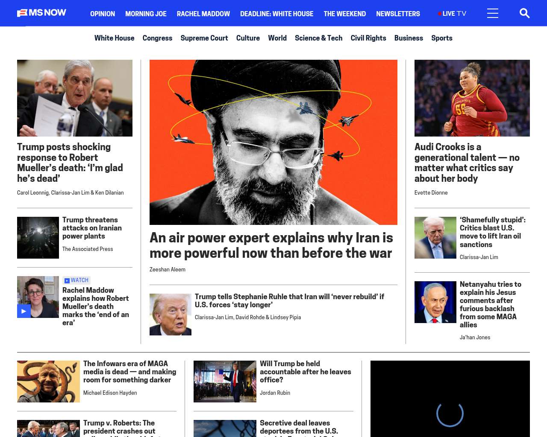Screen dimensions: 547x437
Task: View author Evette Dionne
Action: (431, 193)
